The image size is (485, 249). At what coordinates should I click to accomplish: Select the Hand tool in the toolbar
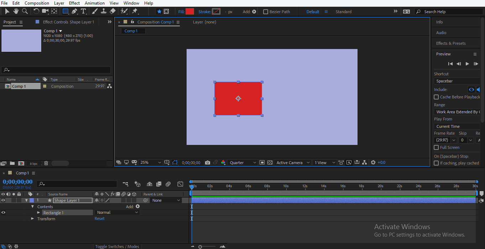click(x=16, y=11)
